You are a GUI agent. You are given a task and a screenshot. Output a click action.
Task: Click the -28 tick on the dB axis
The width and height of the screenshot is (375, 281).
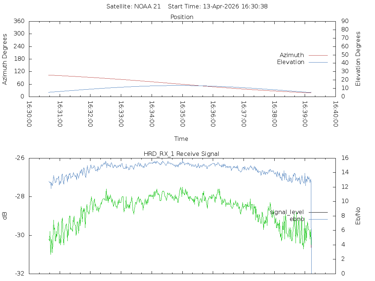click(19, 196)
